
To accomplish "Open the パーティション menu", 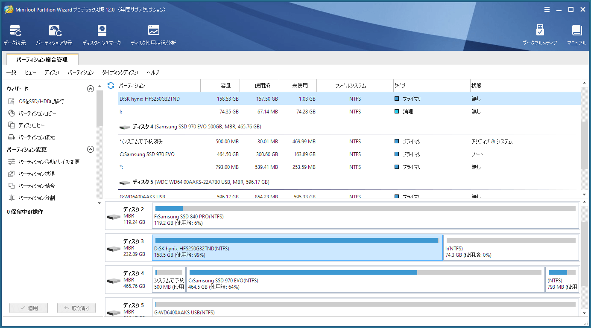I will [x=81, y=73].
